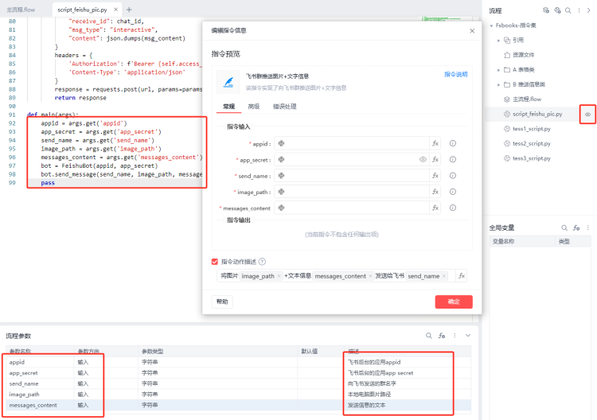Screen dimensions: 597x420
Task: Select the appid row in 流程参数 table
Action: coord(238,362)
